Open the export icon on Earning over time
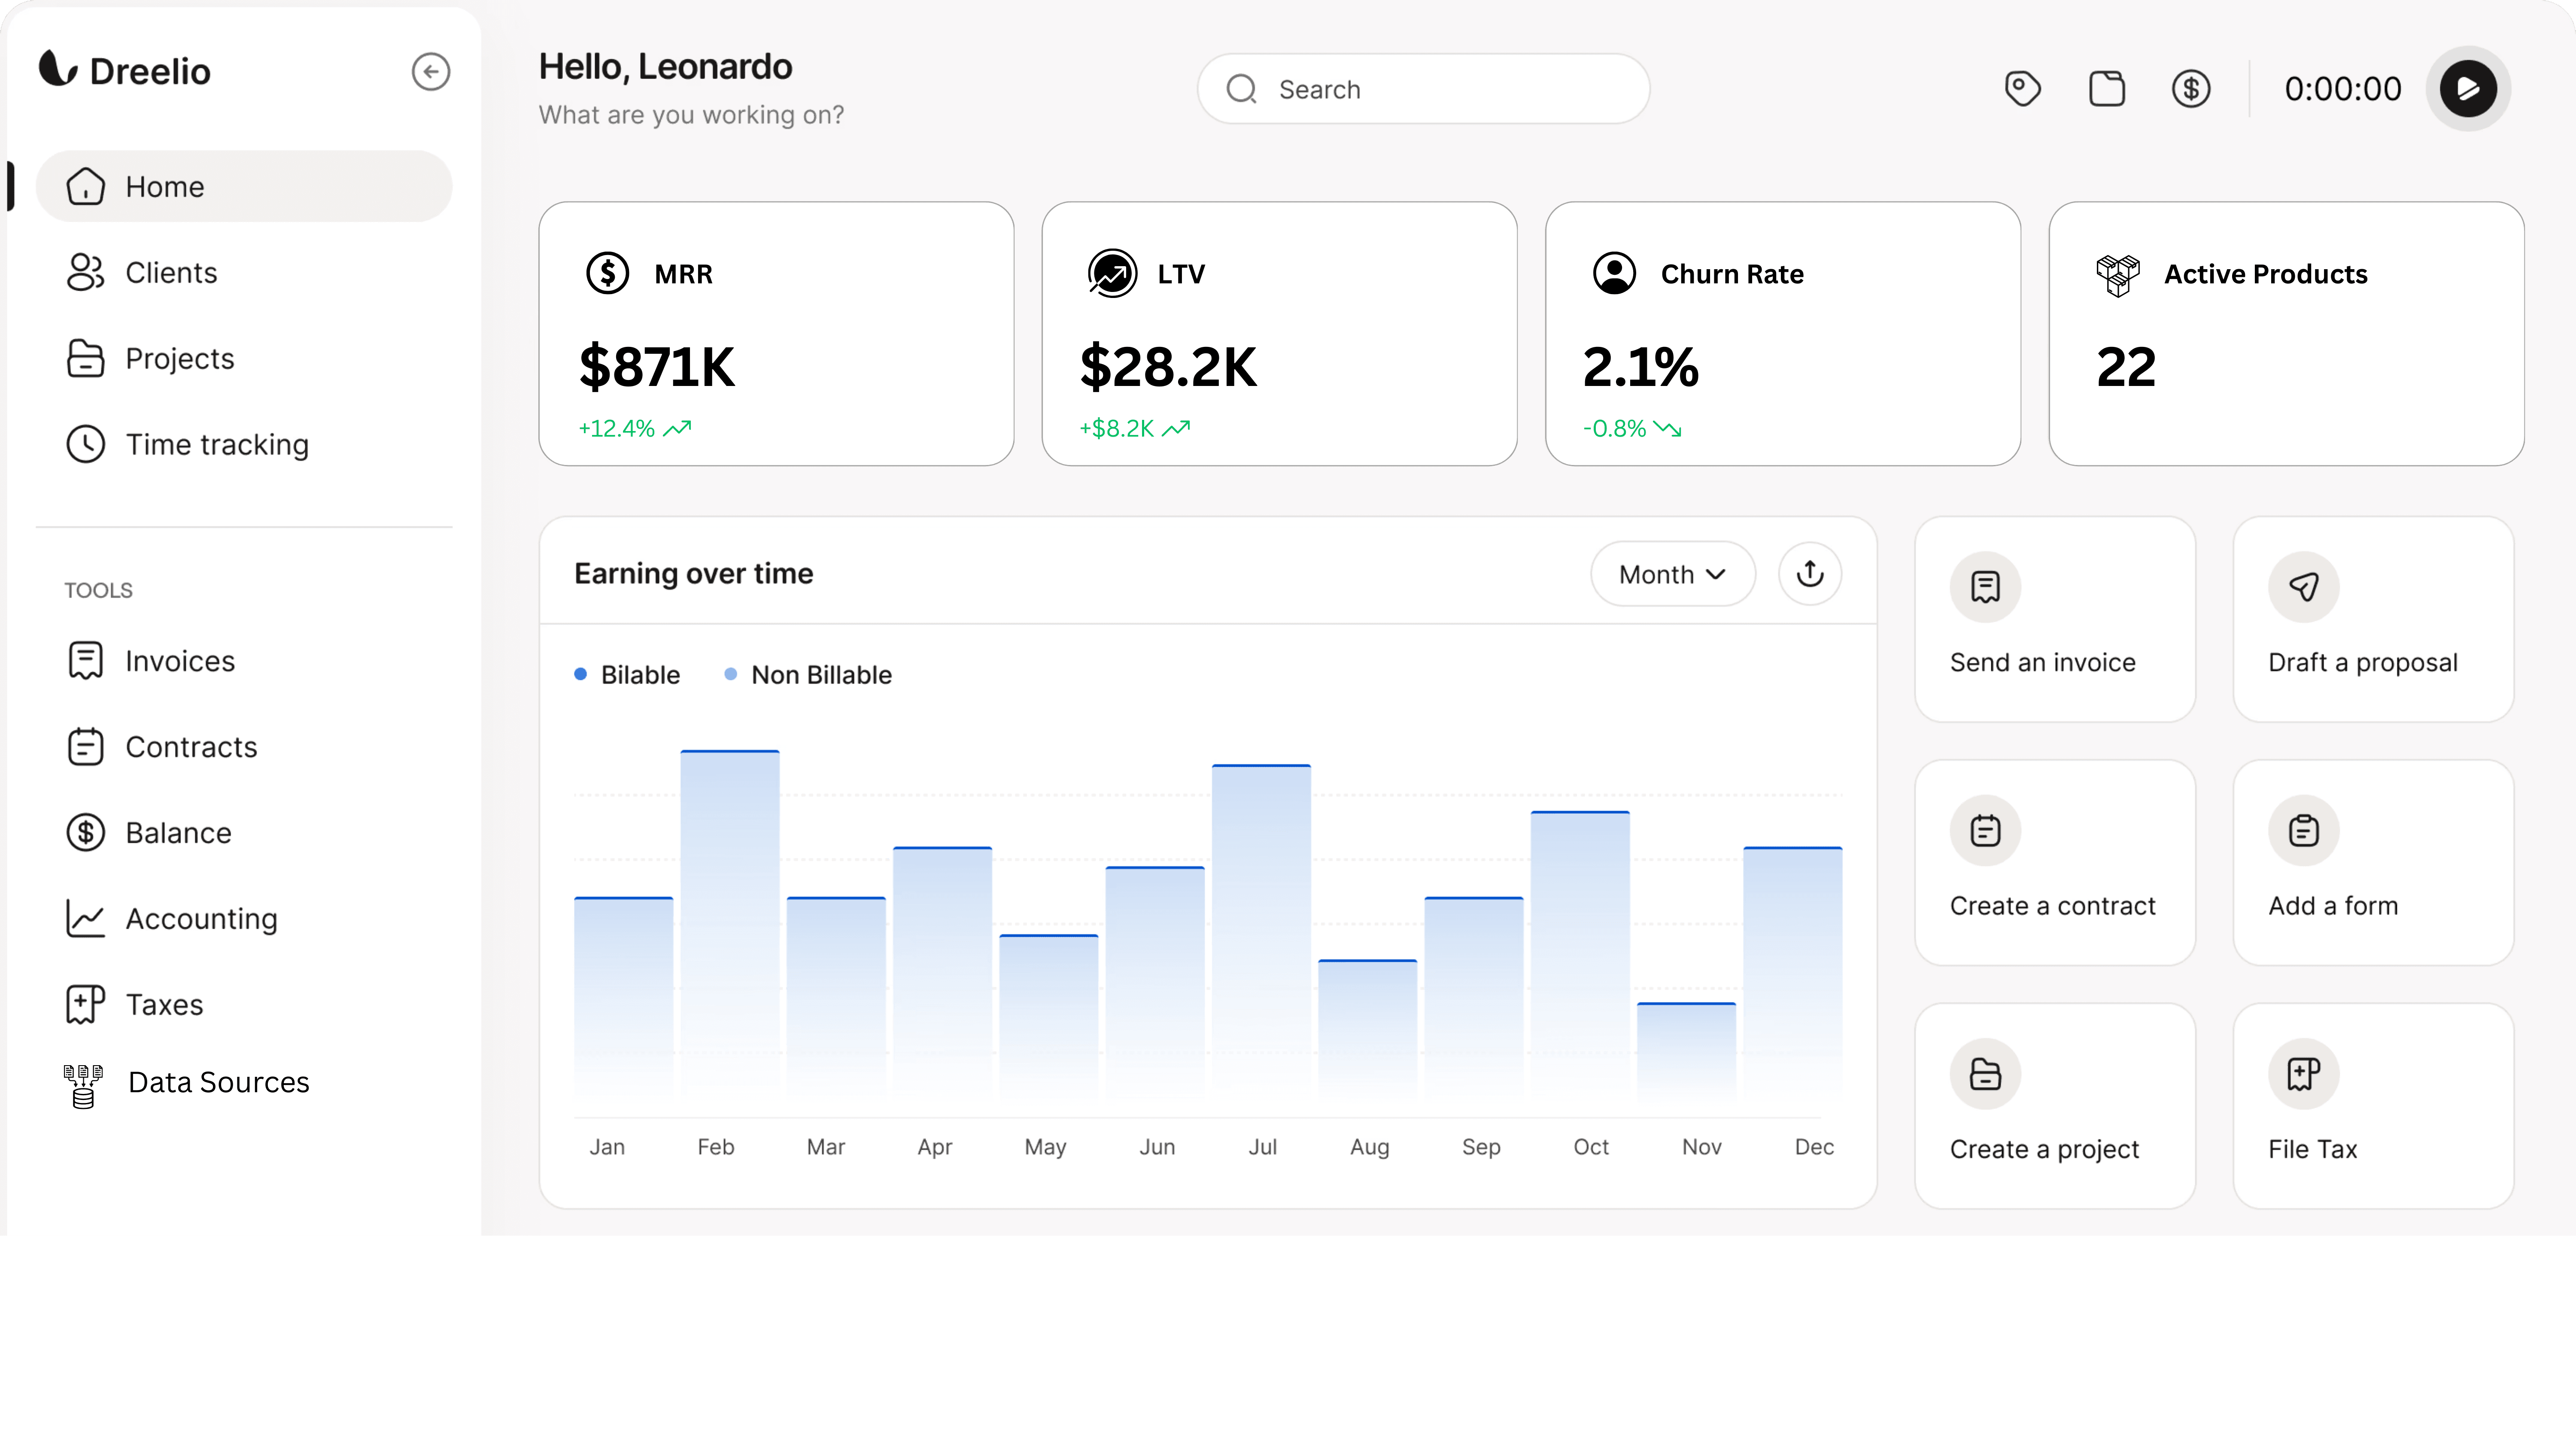 [1810, 573]
